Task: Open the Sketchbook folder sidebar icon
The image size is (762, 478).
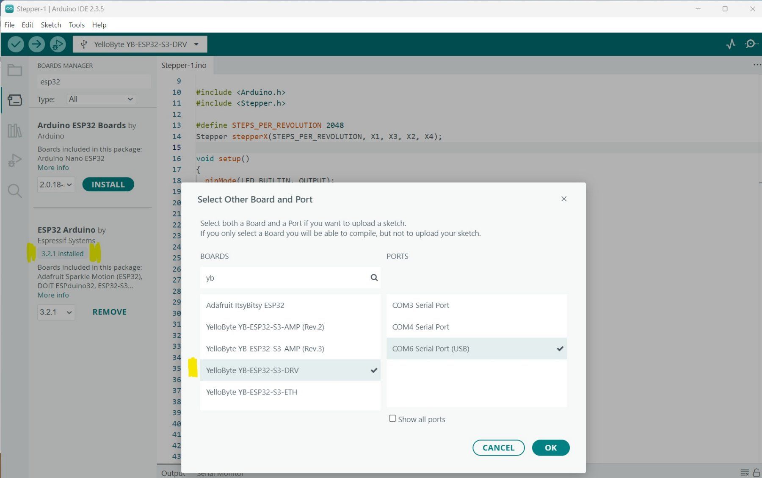Action: click(x=15, y=70)
